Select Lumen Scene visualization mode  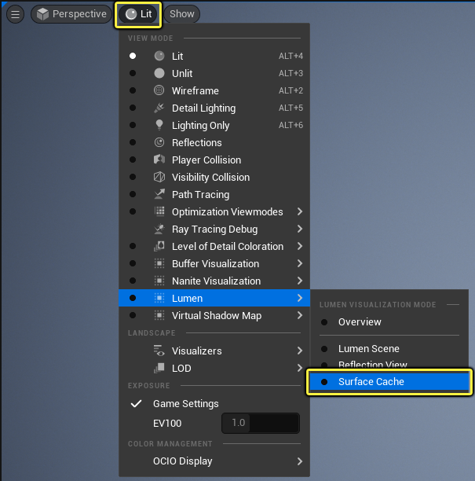coord(368,349)
